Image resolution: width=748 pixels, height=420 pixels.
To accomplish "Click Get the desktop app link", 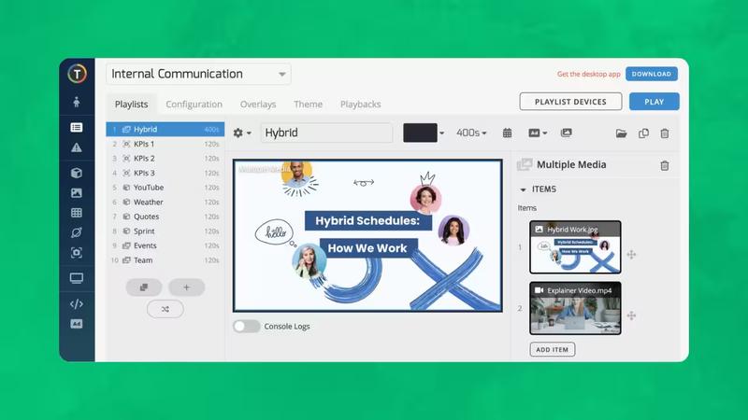I will click(x=589, y=75).
